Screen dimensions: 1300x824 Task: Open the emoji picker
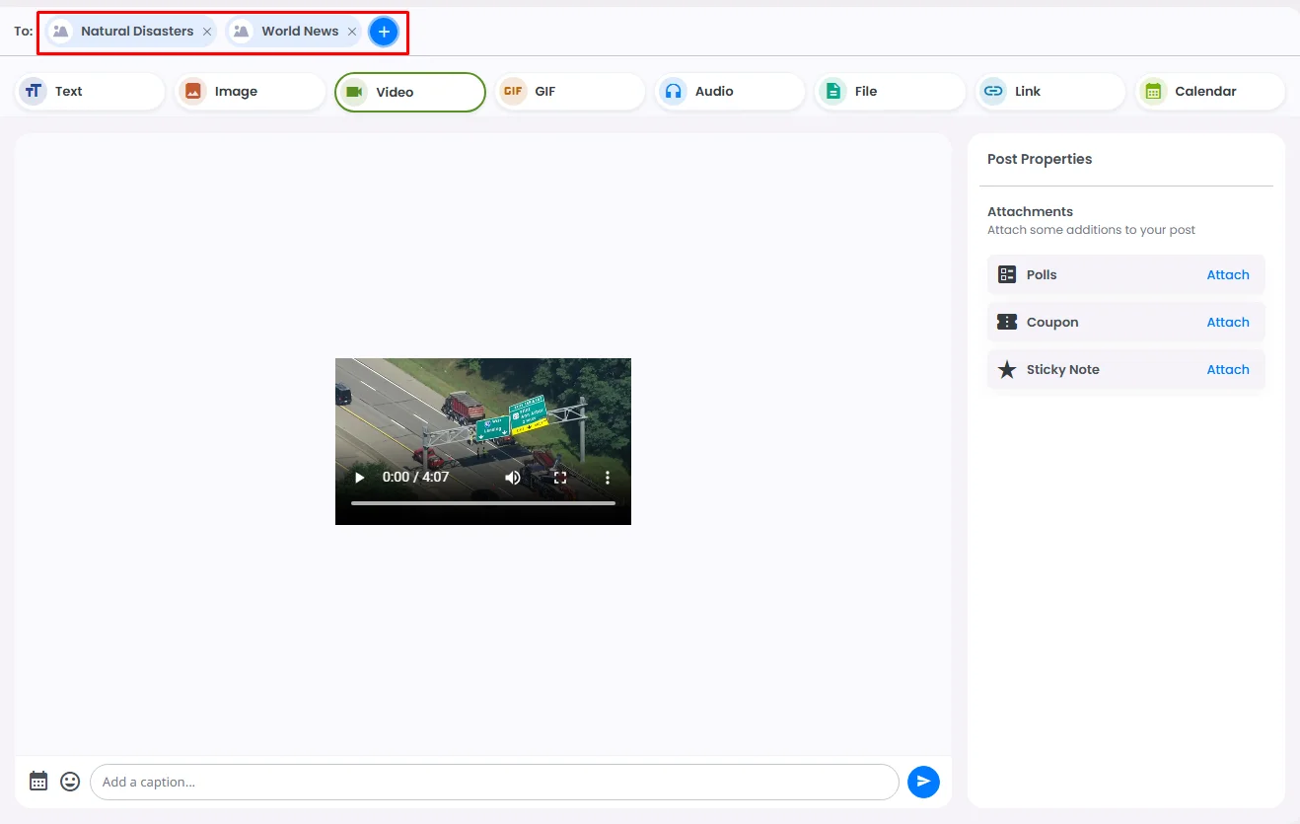70,782
